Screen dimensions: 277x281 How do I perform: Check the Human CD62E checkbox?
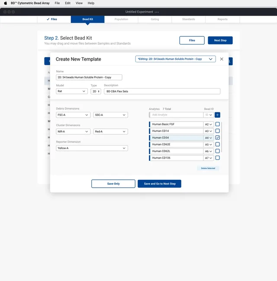(x=217, y=144)
